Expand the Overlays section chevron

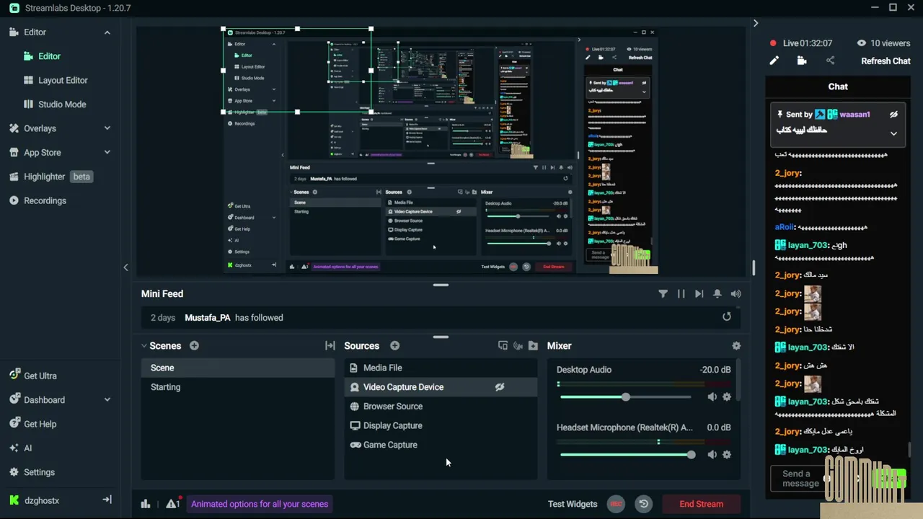[x=107, y=128]
